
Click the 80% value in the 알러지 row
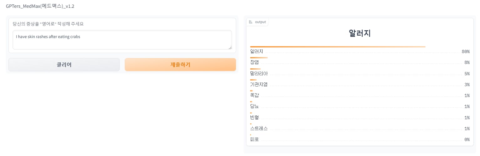click(x=466, y=51)
